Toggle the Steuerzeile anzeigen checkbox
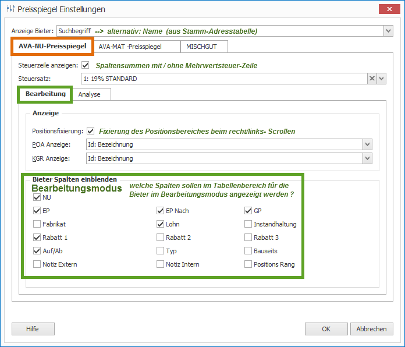This screenshot has width=405, height=347. pyautogui.click(x=86, y=65)
